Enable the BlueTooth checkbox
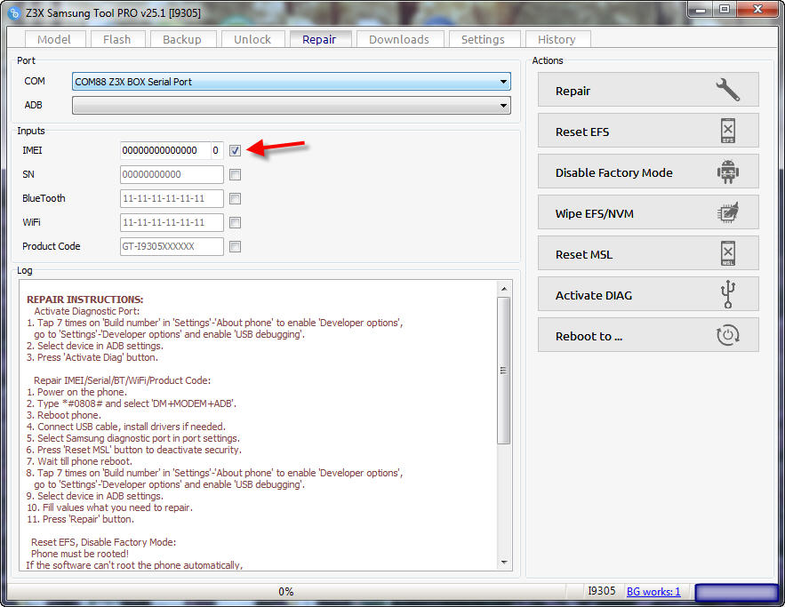785x607 pixels. pos(235,198)
